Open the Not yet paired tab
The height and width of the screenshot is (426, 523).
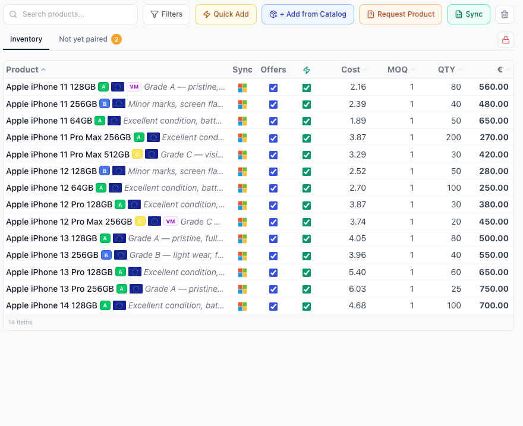pos(90,39)
